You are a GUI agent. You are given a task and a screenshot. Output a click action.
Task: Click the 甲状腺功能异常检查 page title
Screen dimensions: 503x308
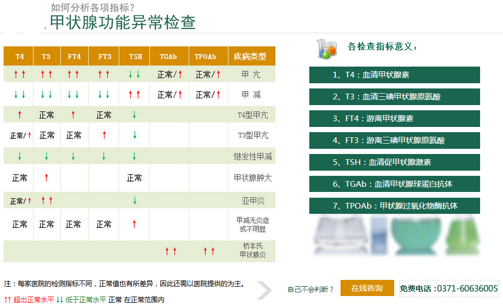coord(123,22)
